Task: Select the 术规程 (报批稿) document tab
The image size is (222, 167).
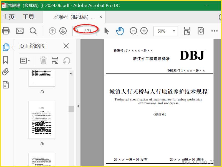Action: (74, 17)
